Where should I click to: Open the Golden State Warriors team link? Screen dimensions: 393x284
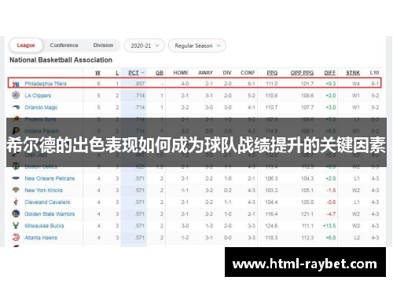point(50,214)
